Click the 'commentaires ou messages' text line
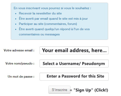This screenshot has width=121, height=96. pyautogui.click(x=39, y=34)
